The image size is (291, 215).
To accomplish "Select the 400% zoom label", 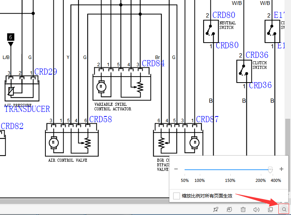I will 276,180.
